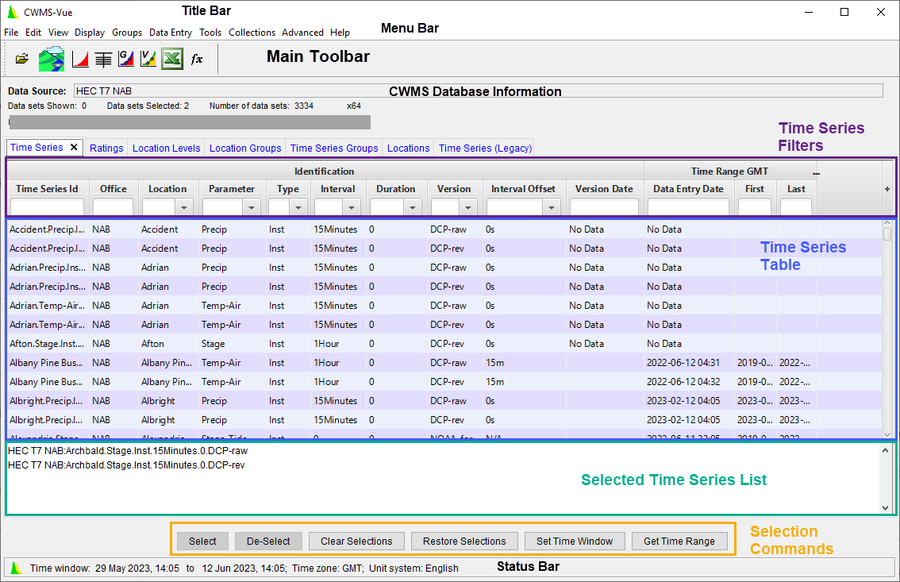
Task: Open the View menu
Action: pyautogui.click(x=58, y=32)
